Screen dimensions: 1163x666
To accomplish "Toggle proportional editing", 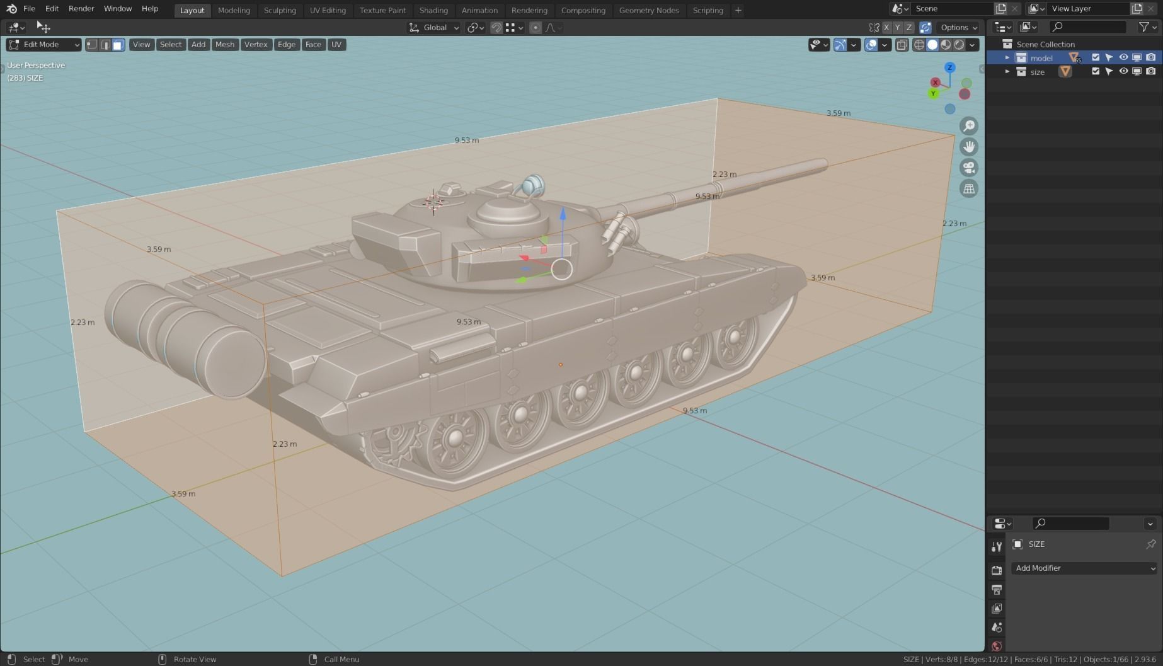I will (x=536, y=28).
